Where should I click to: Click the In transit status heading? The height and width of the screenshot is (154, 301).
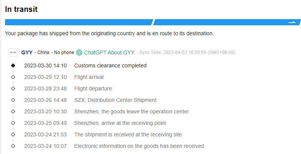(x=21, y=9)
